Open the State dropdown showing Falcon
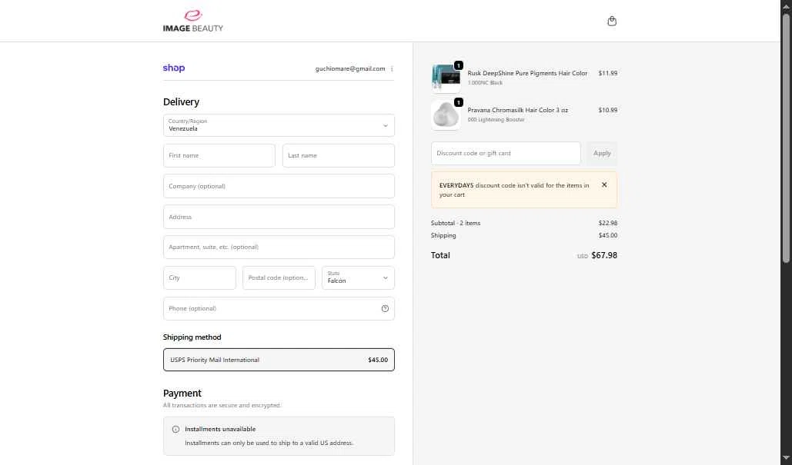The width and height of the screenshot is (792, 465). tap(358, 278)
